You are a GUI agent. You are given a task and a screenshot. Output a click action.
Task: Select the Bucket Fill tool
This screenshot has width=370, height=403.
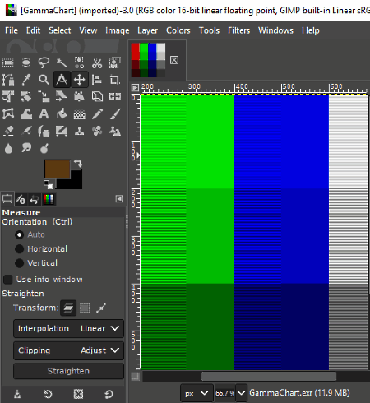[x=62, y=113]
